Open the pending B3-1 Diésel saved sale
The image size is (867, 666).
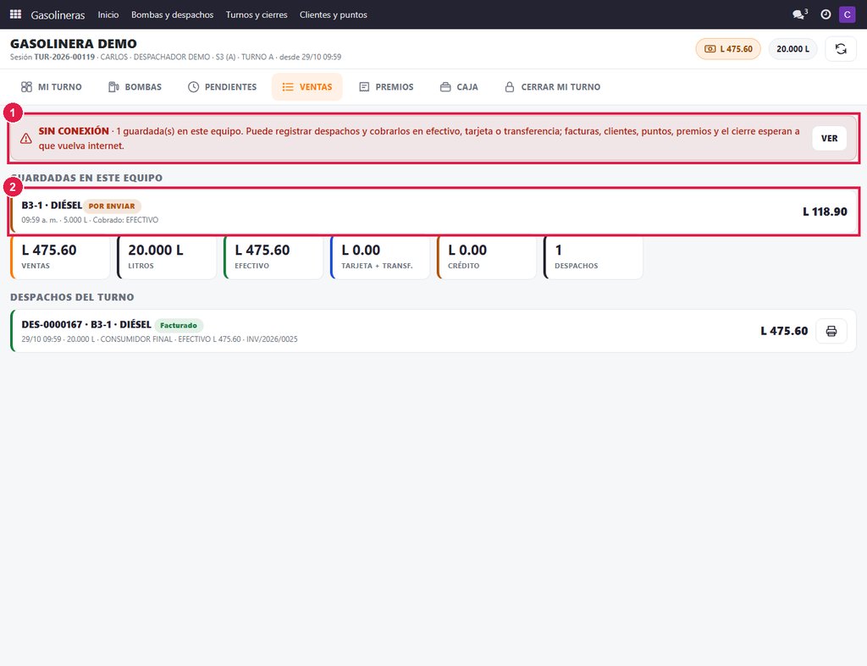pos(433,212)
